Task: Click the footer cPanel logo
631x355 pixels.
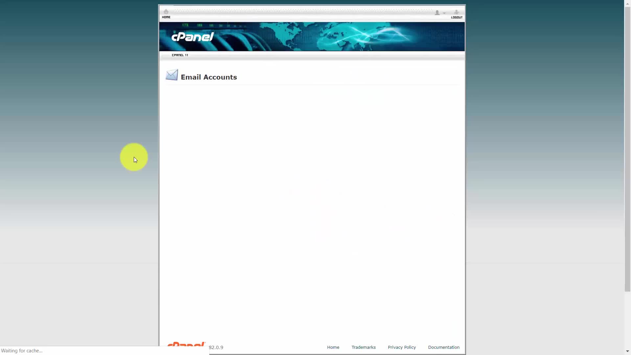Action: [186, 344]
